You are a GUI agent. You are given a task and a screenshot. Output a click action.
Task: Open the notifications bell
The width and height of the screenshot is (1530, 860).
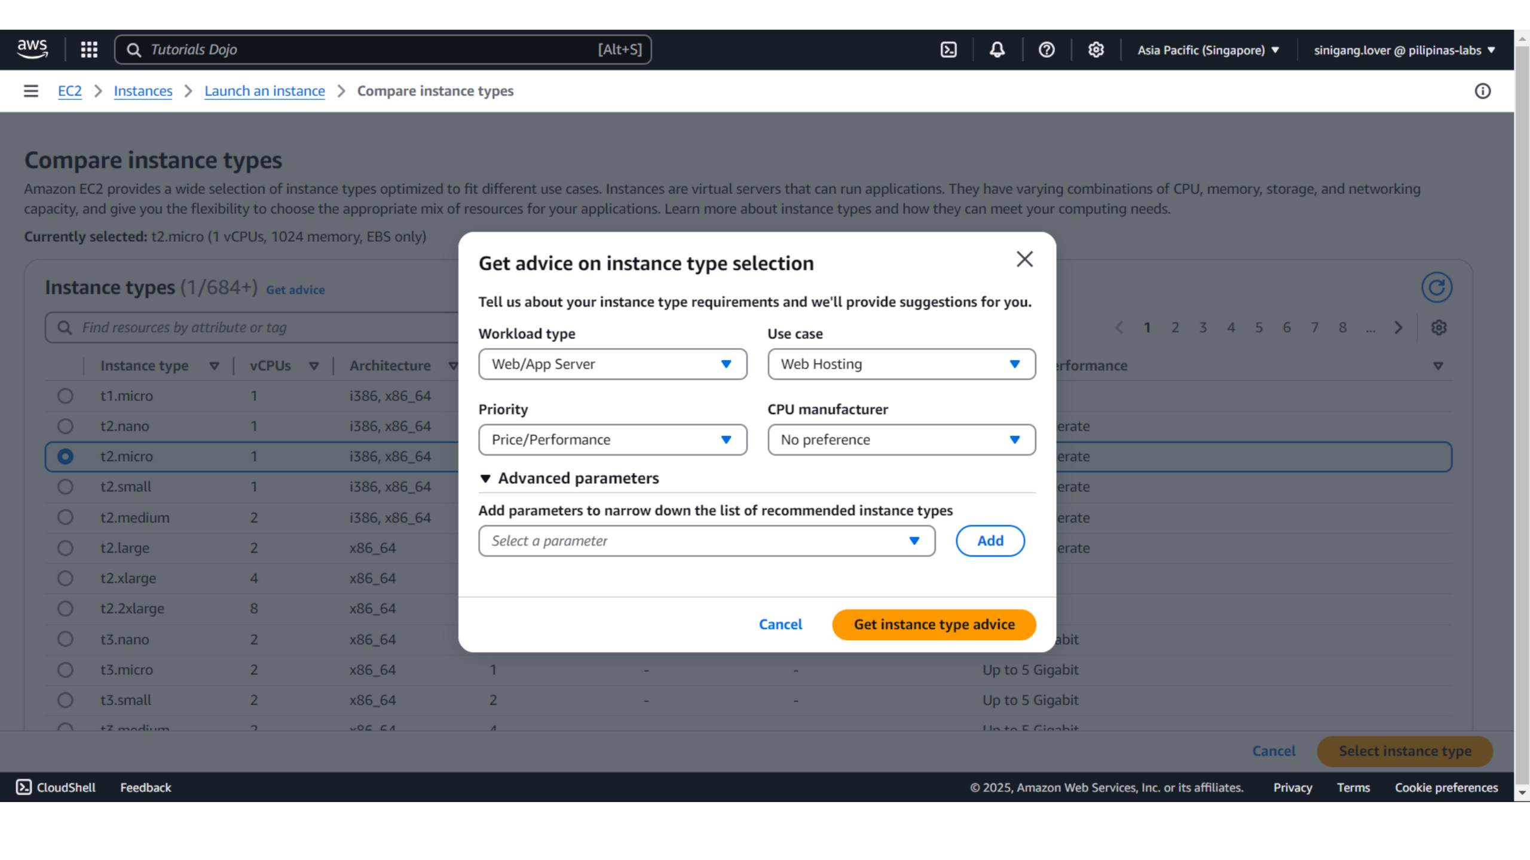(x=997, y=50)
